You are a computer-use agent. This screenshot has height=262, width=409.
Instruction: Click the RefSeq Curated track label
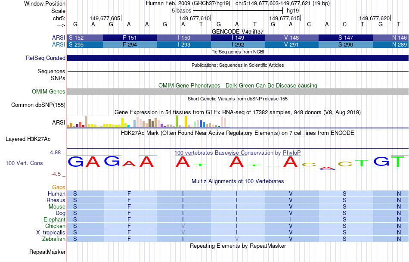tap(45, 58)
